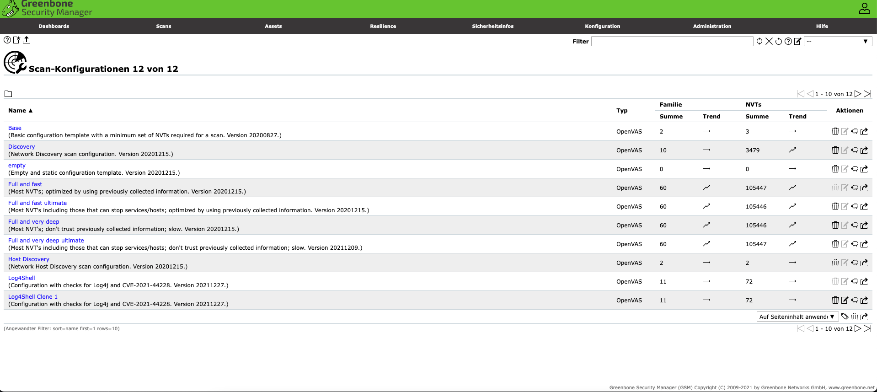Viewport: 877px width, 392px height.
Task: Open the Konfiguration menu
Action: click(603, 26)
